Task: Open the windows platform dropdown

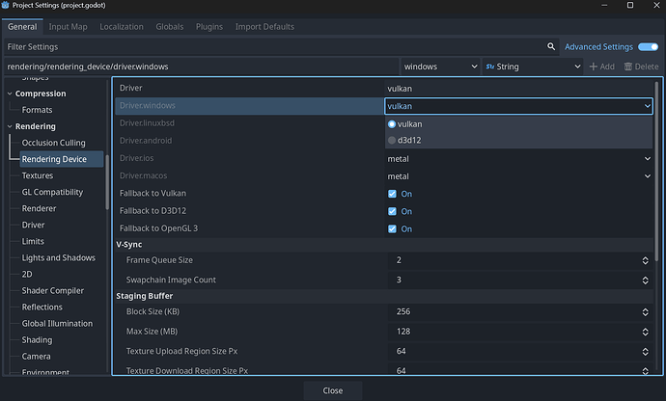Action: point(440,67)
